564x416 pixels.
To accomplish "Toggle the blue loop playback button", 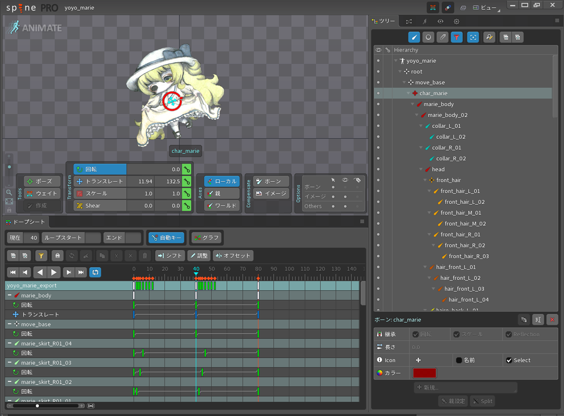I will click(x=95, y=272).
